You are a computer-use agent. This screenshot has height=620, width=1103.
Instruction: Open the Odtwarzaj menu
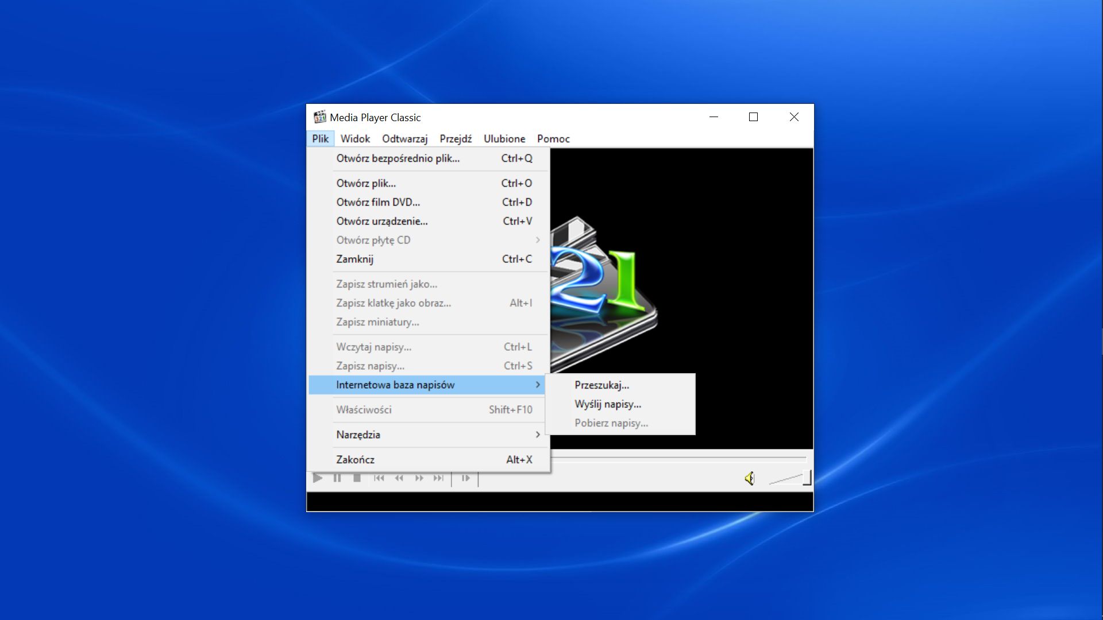pyautogui.click(x=405, y=139)
